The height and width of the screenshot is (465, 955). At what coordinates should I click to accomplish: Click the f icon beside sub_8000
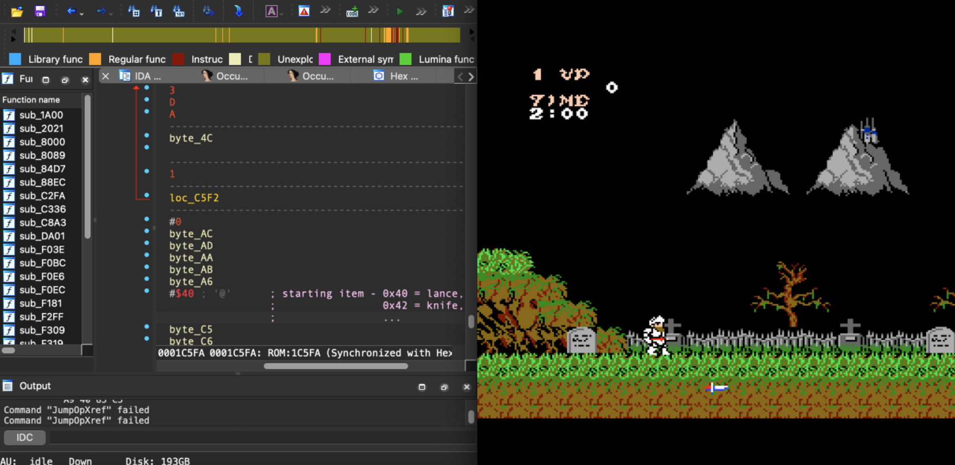[9, 142]
